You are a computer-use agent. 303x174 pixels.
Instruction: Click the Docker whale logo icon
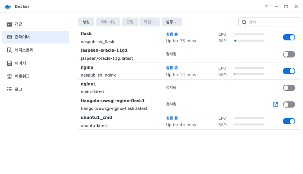click(8, 7)
